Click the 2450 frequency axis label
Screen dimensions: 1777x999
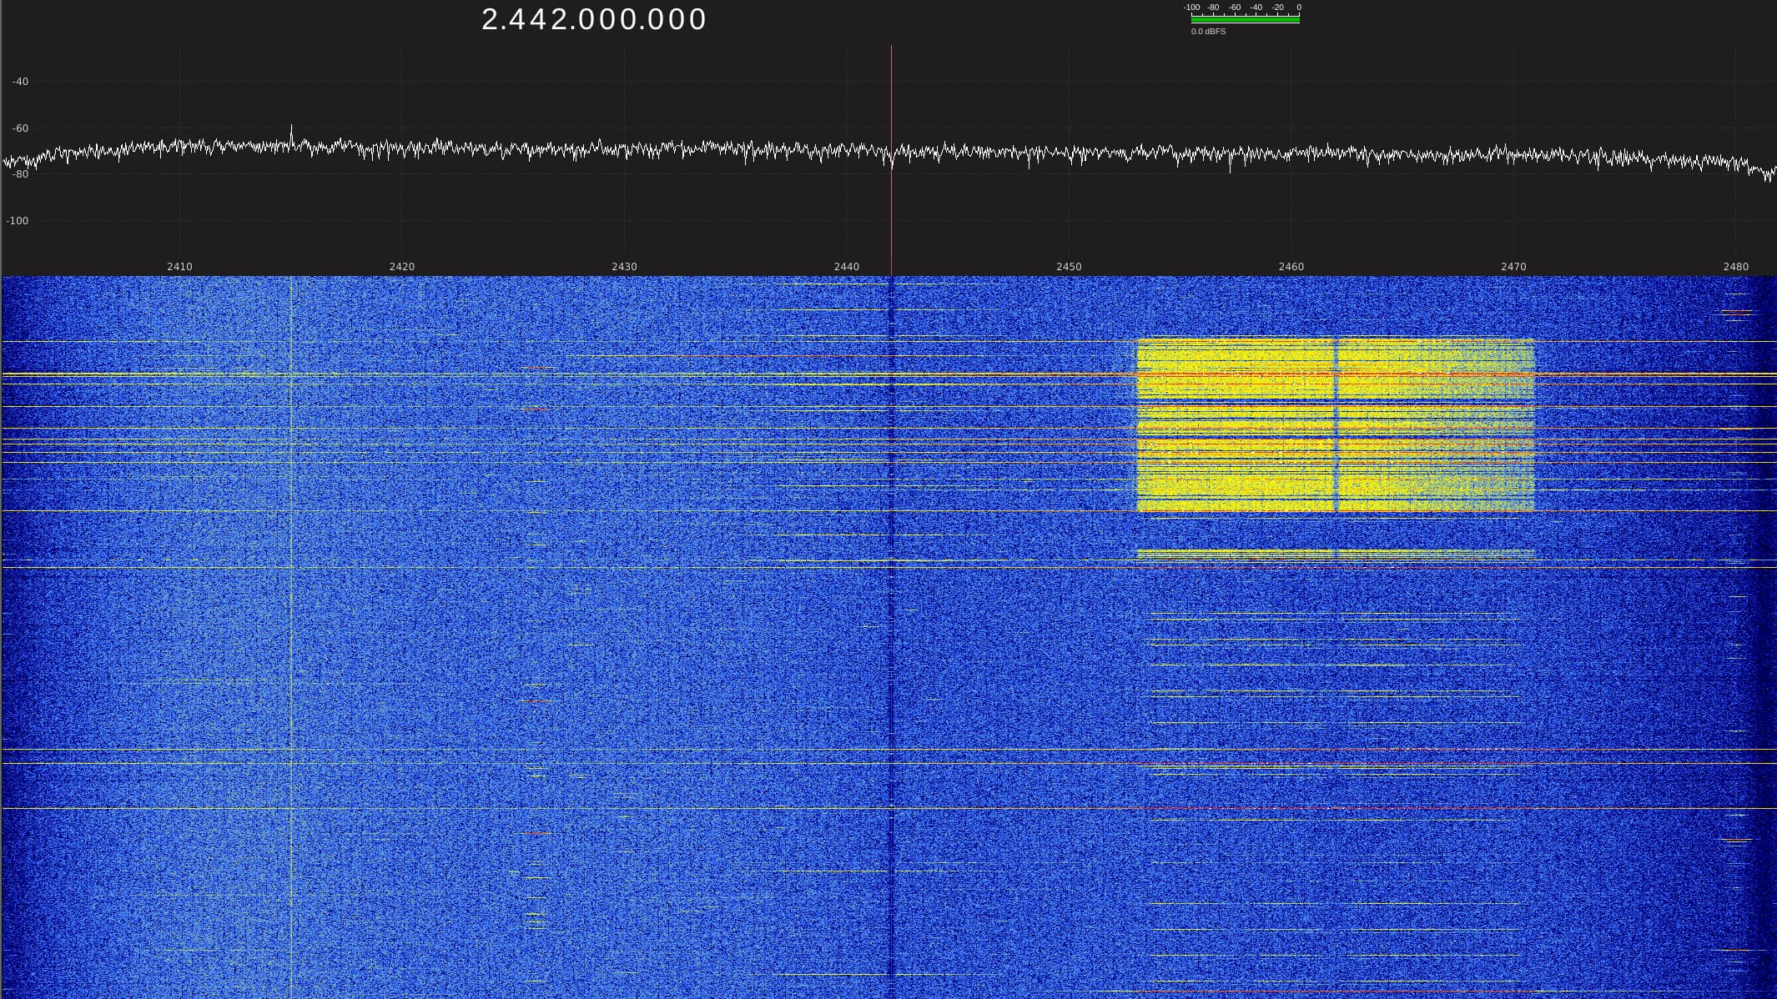coord(1069,267)
